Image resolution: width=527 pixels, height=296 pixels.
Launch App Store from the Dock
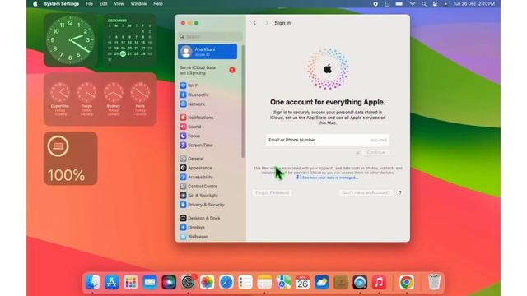(112, 282)
